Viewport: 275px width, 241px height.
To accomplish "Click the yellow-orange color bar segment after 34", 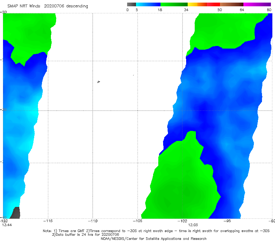I will (197, 4).
